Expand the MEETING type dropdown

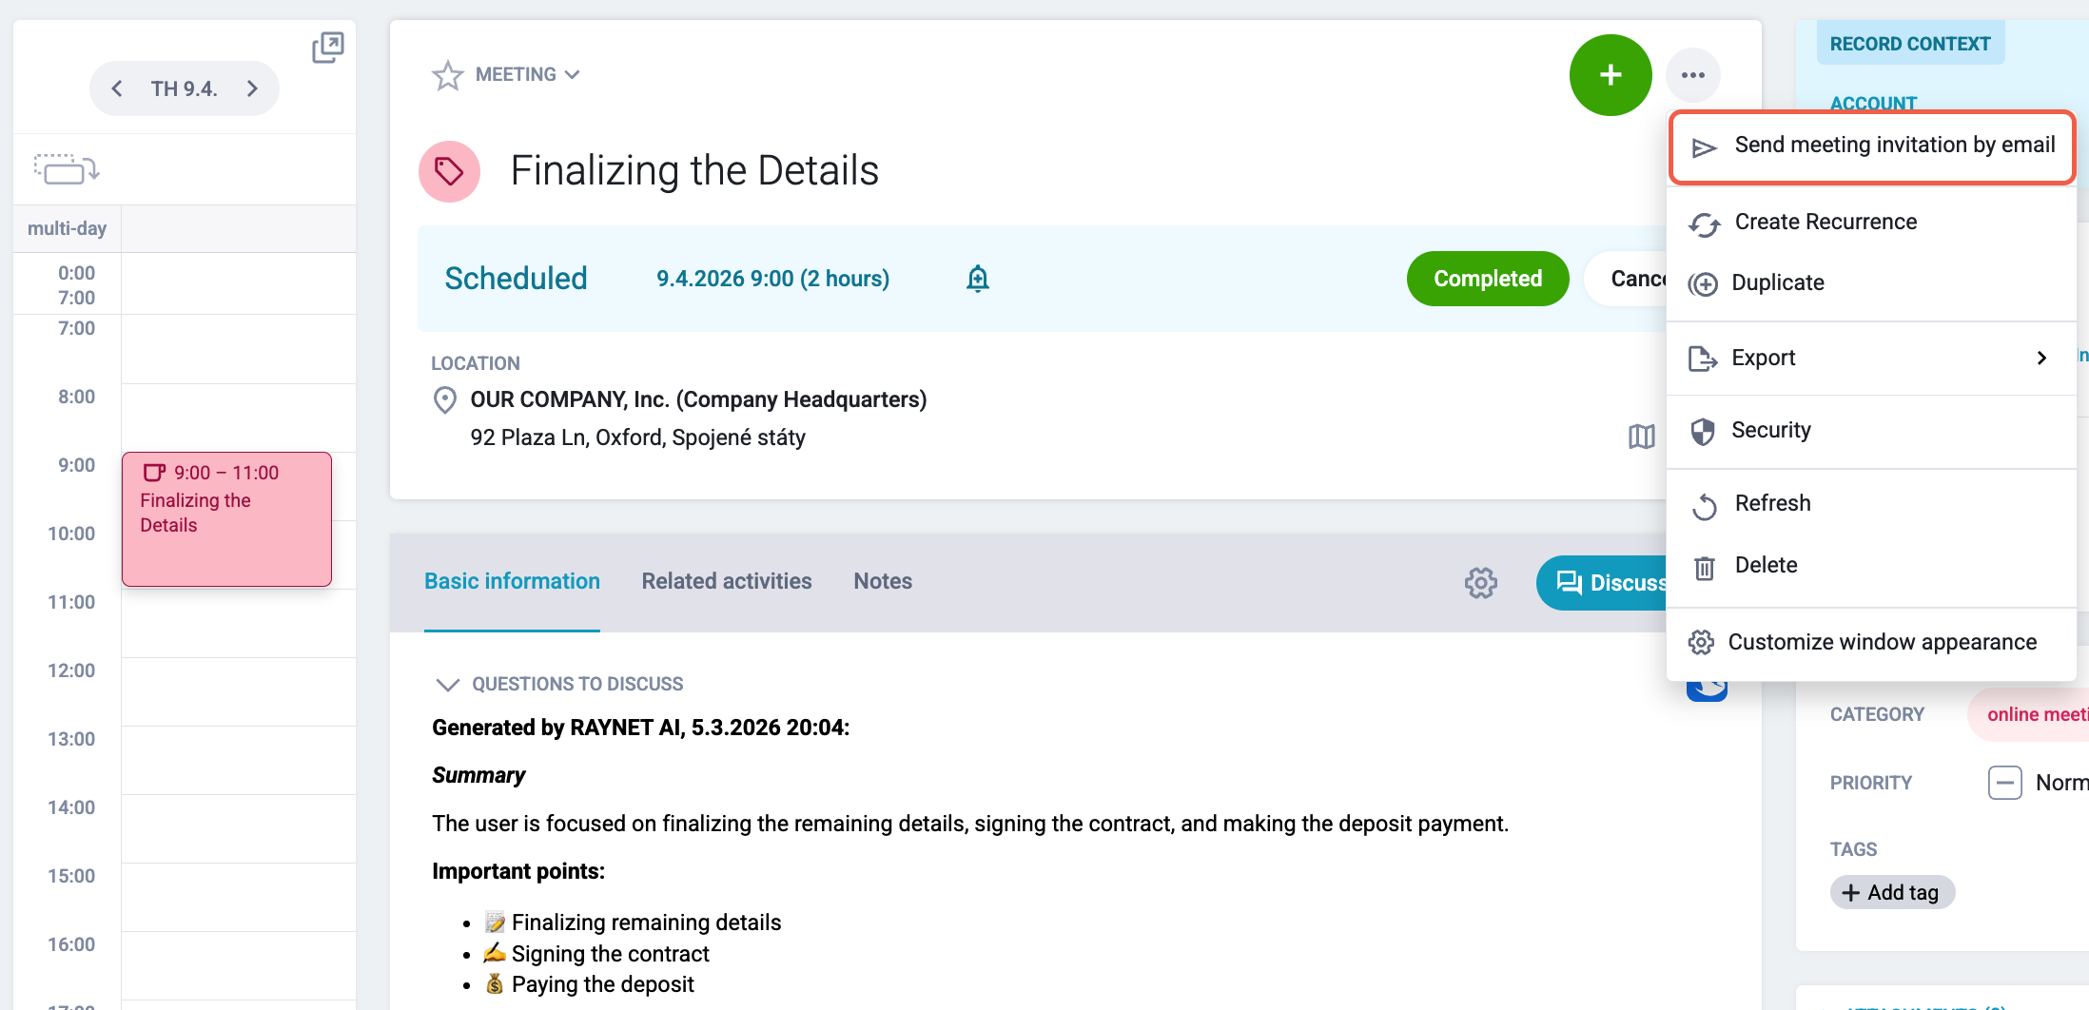coord(528,74)
